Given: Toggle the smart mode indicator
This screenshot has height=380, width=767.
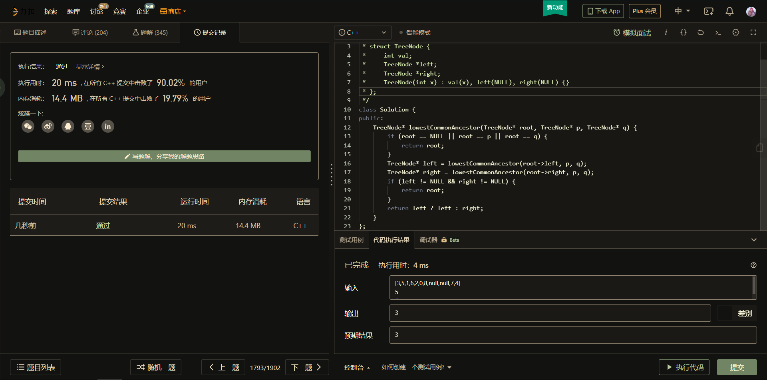Looking at the screenshot, I should pos(415,32).
